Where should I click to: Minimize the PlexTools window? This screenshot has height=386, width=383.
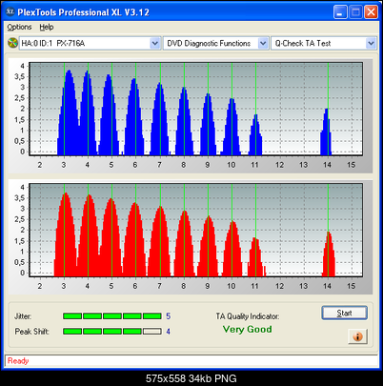[x=340, y=12]
